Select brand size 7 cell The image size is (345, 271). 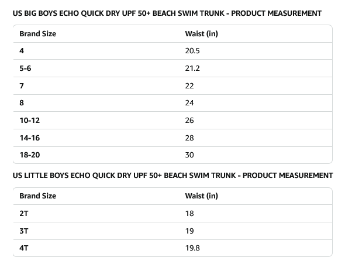pos(22,85)
